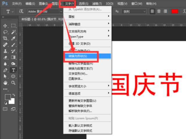
Task: Open the 图像(I) menu
Action: (43, 4)
